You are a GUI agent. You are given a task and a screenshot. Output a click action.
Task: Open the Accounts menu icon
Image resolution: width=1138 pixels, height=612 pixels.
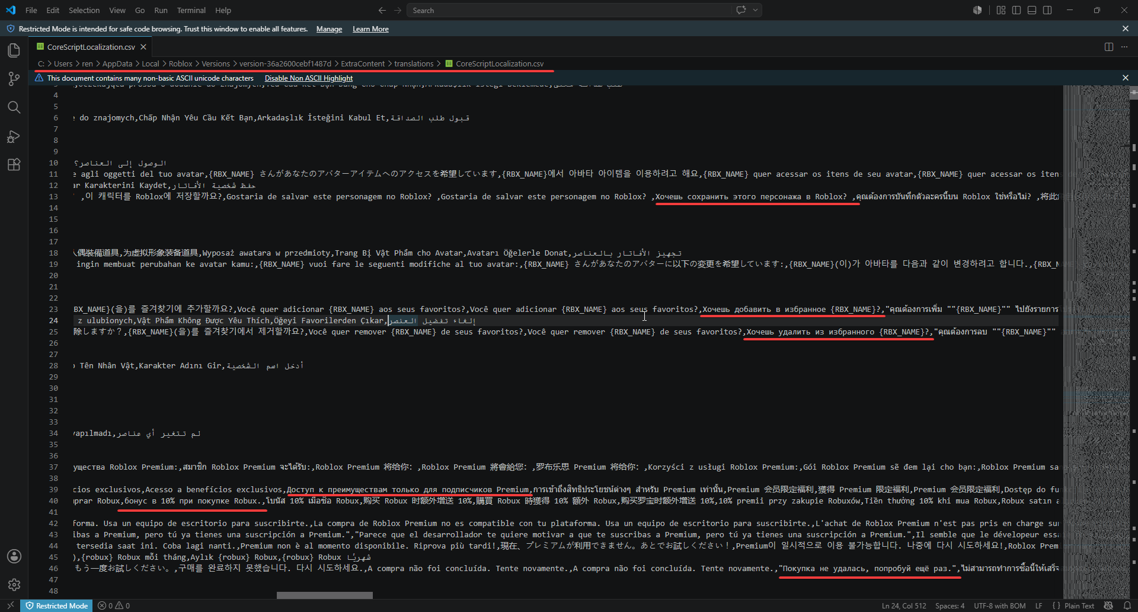click(x=14, y=556)
